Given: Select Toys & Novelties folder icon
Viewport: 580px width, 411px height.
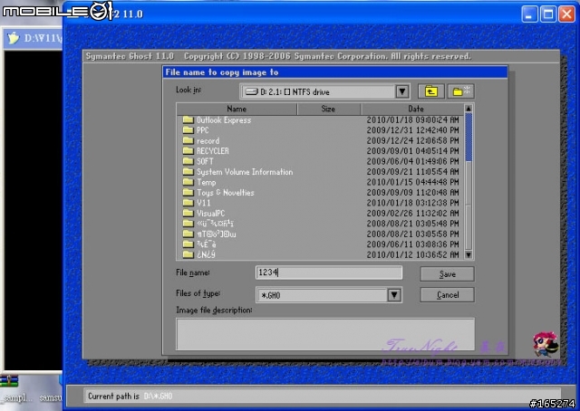Looking at the screenshot, I should tap(188, 192).
